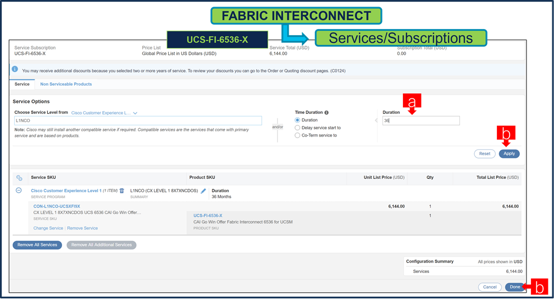Viewport: 554px width, 306px height.
Task: Open the Non Serviceable Products tab
Action: 66,84
